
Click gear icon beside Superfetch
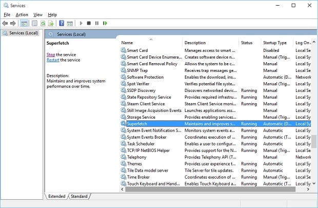pos(123,123)
